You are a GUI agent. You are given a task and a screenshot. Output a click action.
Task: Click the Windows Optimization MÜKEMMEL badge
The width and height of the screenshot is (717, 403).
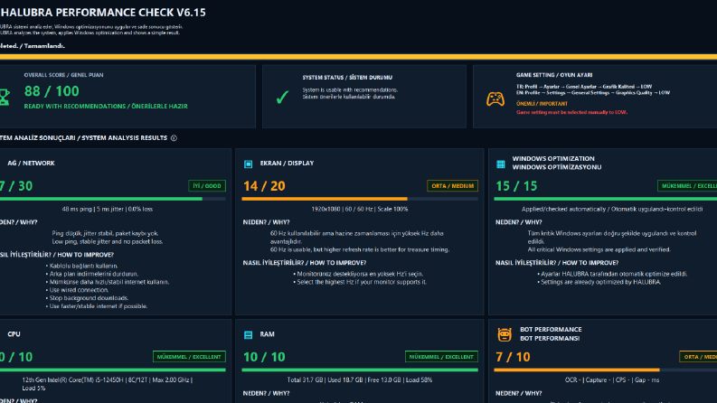tap(687, 186)
